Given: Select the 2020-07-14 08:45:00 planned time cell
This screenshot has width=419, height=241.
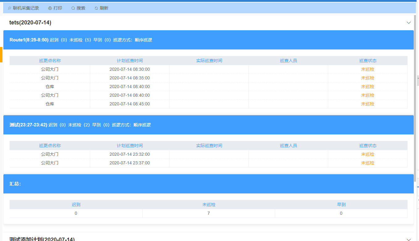Looking at the screenshot, I should (x=130, y=104).
